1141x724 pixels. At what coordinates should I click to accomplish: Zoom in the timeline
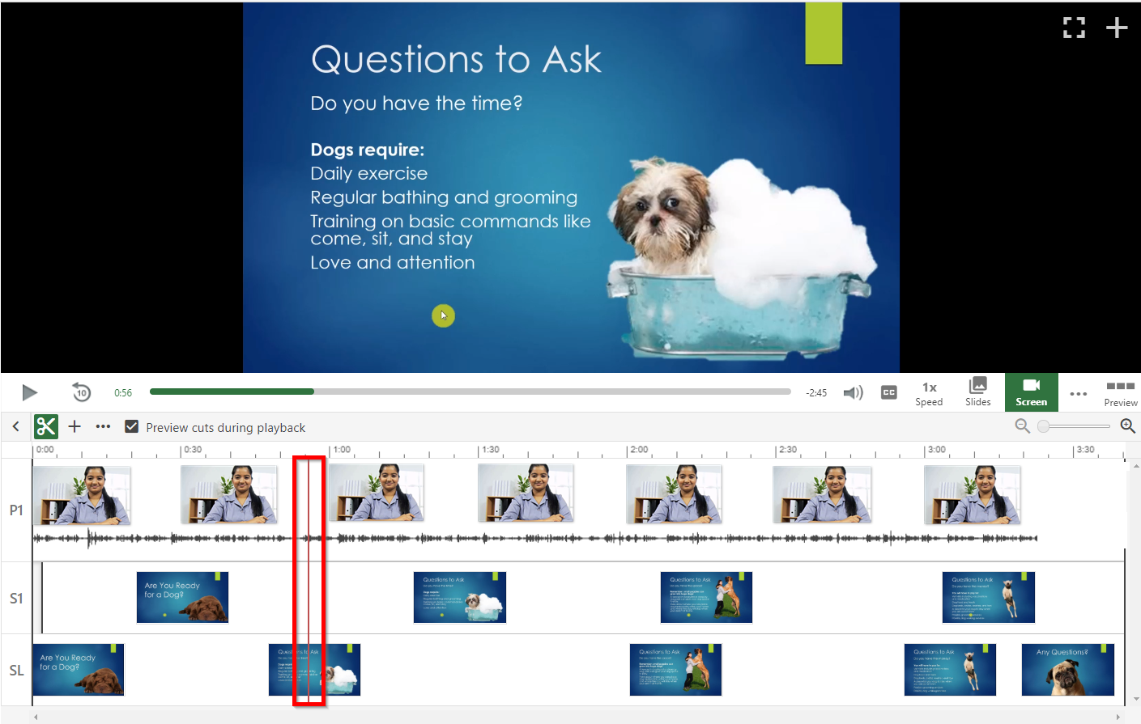pyautogui.click(x=1127, y=426)
